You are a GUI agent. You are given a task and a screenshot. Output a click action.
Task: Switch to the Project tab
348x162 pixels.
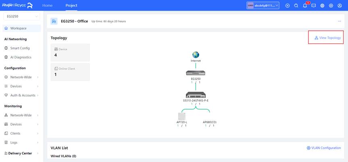click(x=71, y=6)
